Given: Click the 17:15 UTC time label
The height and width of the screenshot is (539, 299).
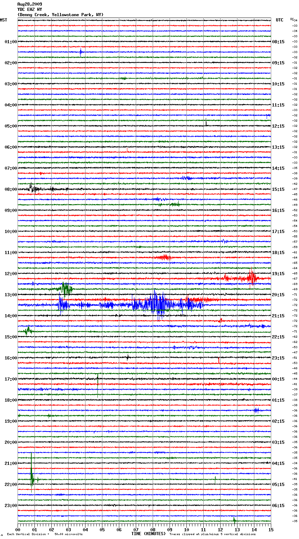Looking at the screenshot, I should click(x=278, y=232).
